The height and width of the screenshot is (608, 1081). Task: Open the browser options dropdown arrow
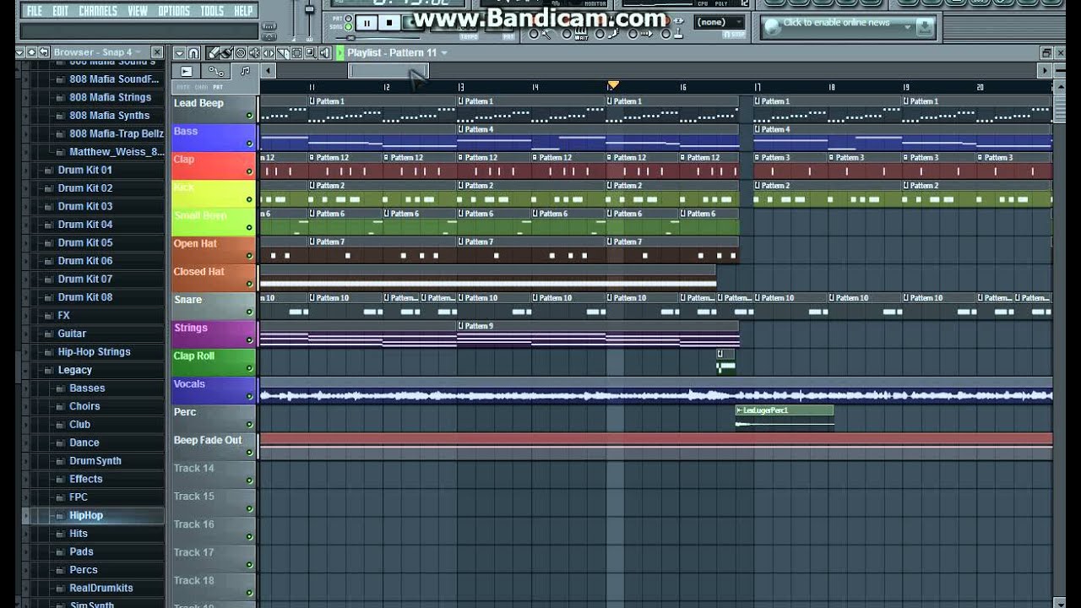click(19, 52)
